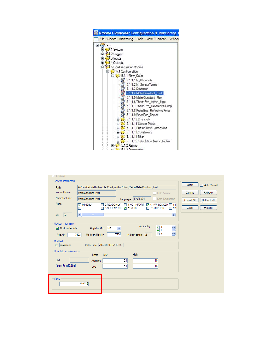Click the User High limit field

pyautogui.click(x=145, y=266)
